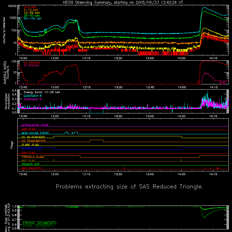
Task: Click 13:15 under the modulation panel
Action: pos(86,116)
